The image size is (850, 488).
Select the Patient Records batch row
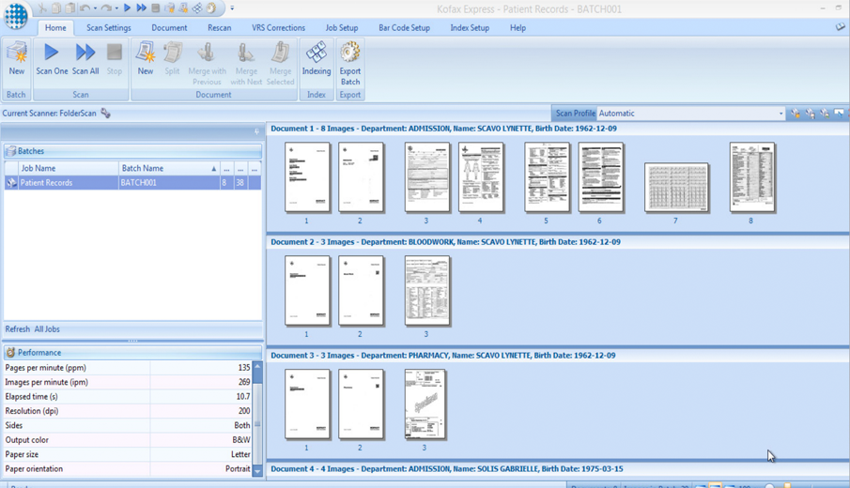tap(66, 183)
